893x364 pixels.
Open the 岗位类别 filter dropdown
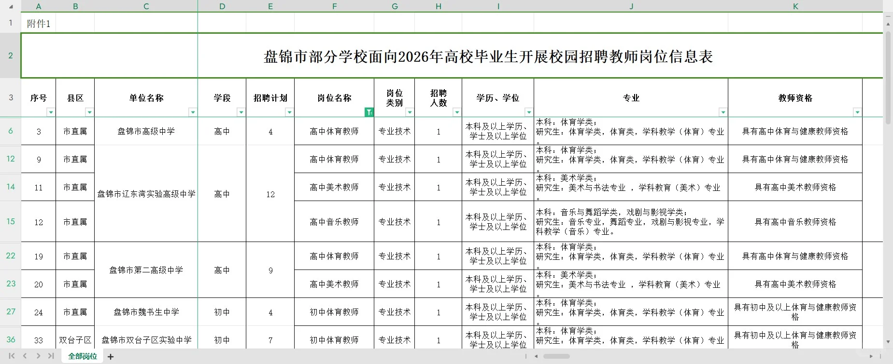pos(410,112)
